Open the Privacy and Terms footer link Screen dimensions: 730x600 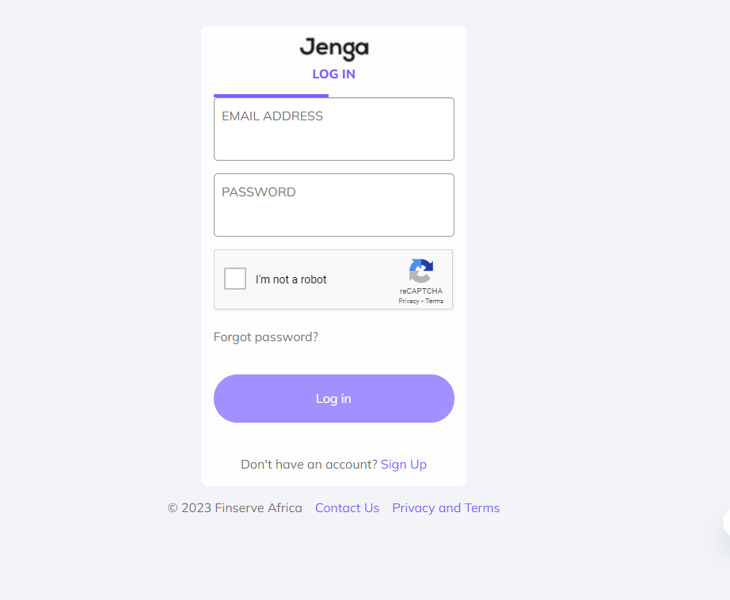coord(446,508)
